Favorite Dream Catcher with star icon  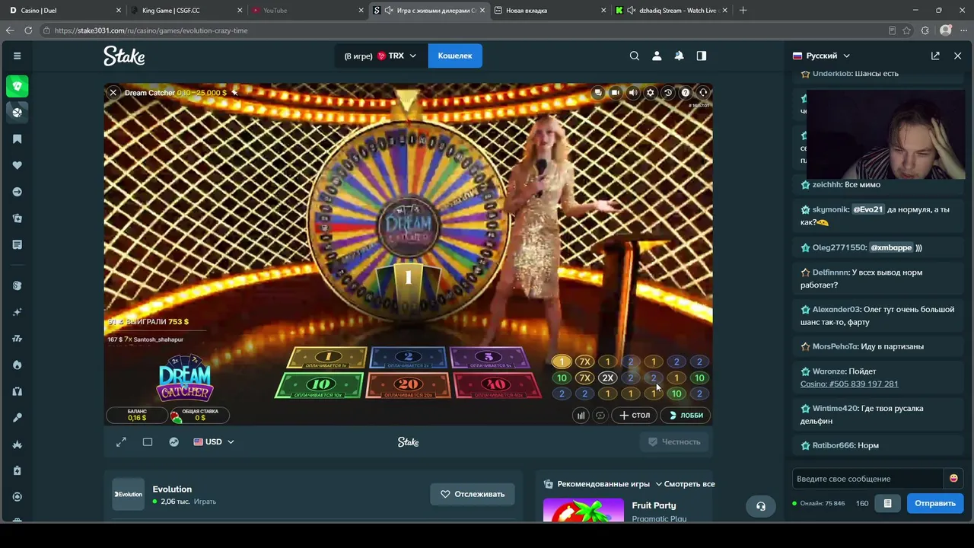235,93
